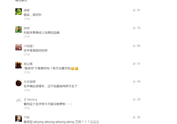
Task: Open 清胃's green monster avatar
Action: coord(19,11)
